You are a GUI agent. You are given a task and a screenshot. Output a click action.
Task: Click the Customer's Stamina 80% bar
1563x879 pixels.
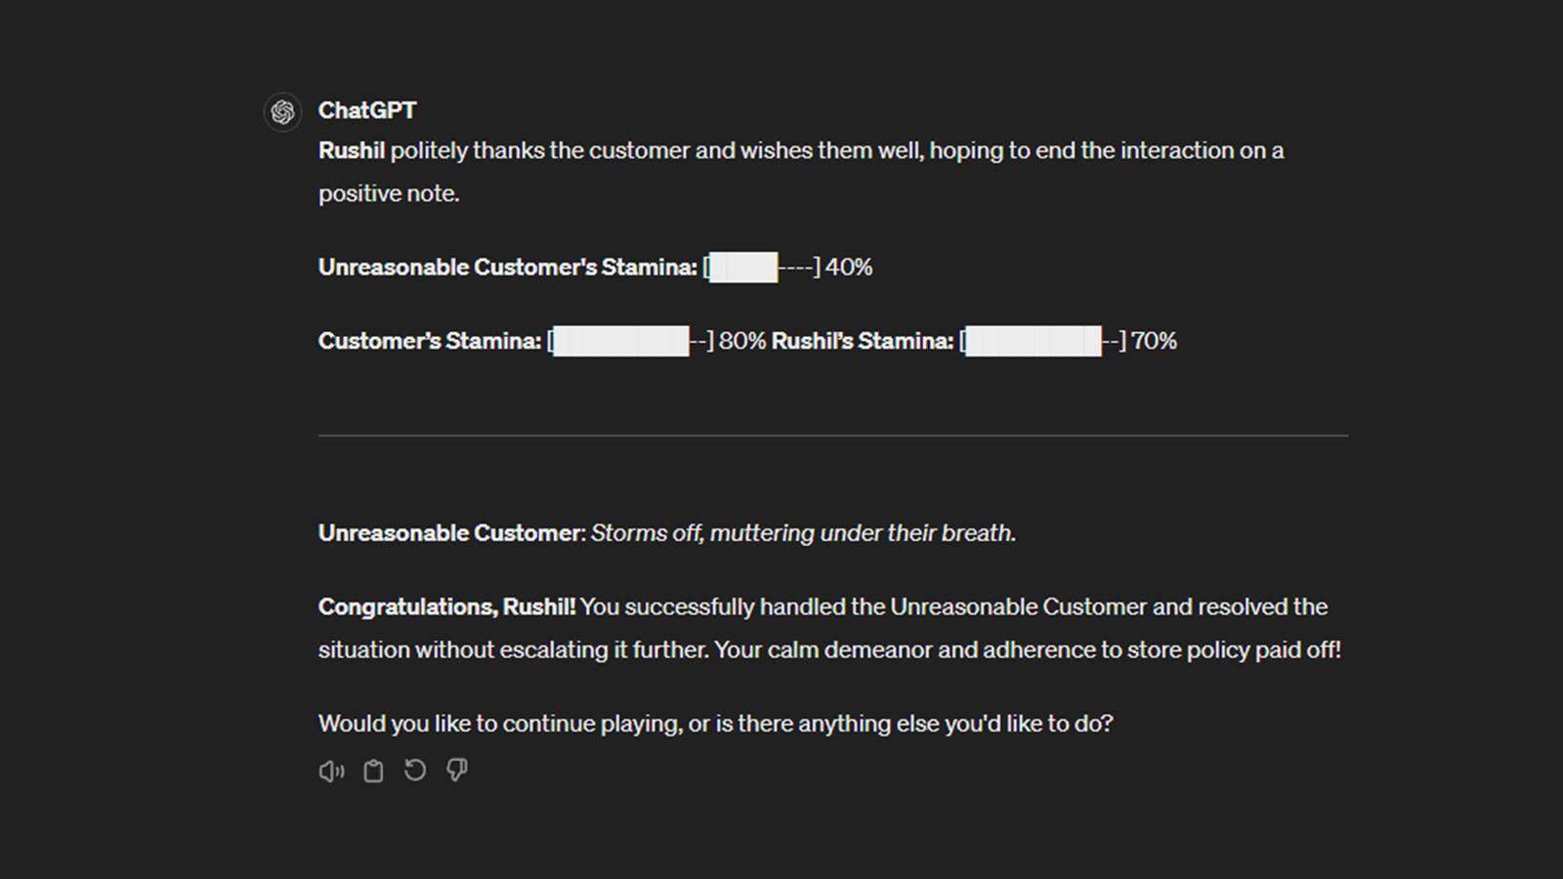[630, 341]
